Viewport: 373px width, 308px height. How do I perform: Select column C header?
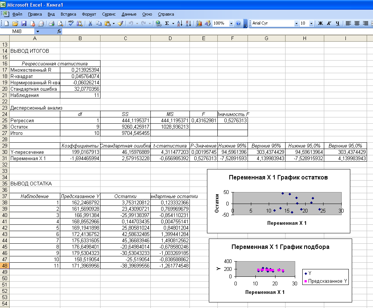125,38
